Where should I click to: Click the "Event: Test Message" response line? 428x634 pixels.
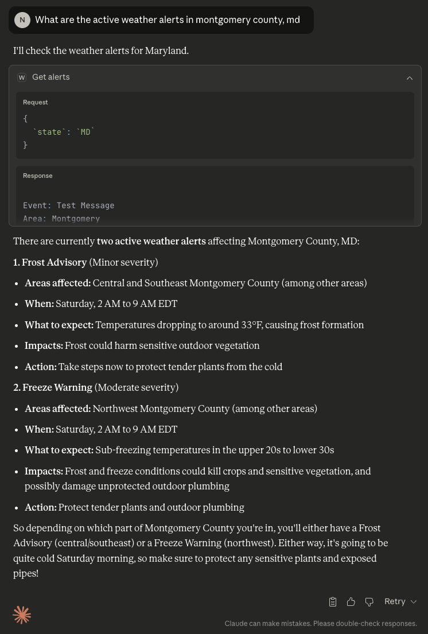(x=69, y=205)
